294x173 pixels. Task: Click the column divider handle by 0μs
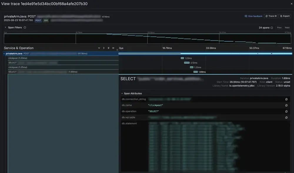click(x=117, y=50)
